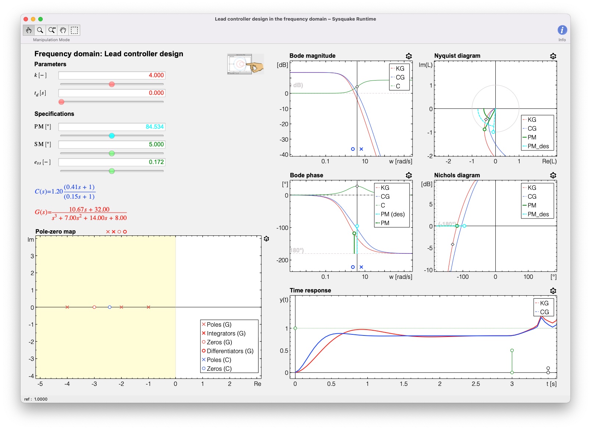
Task: Select the rectangular zoom selection tool
Action: pos(74,30)
